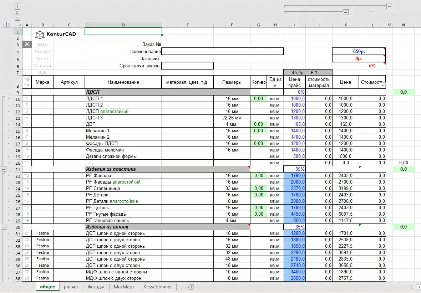Collapse the outer column group ending at column M
This screenshot has height=293, width=421.
click(389, 6)
